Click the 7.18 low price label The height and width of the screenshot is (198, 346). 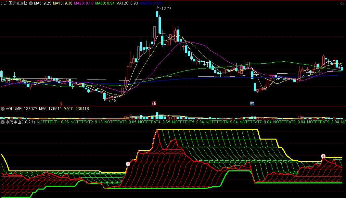coord(112,101)
